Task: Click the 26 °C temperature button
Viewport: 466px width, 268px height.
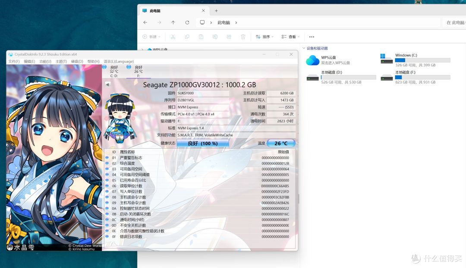Action: tap(281, 143)
